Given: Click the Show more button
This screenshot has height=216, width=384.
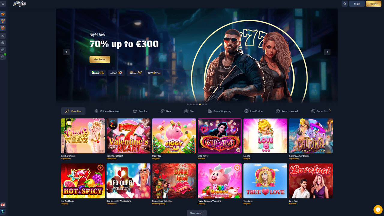Looking at the screenshot, I should (x=197, y=213).
